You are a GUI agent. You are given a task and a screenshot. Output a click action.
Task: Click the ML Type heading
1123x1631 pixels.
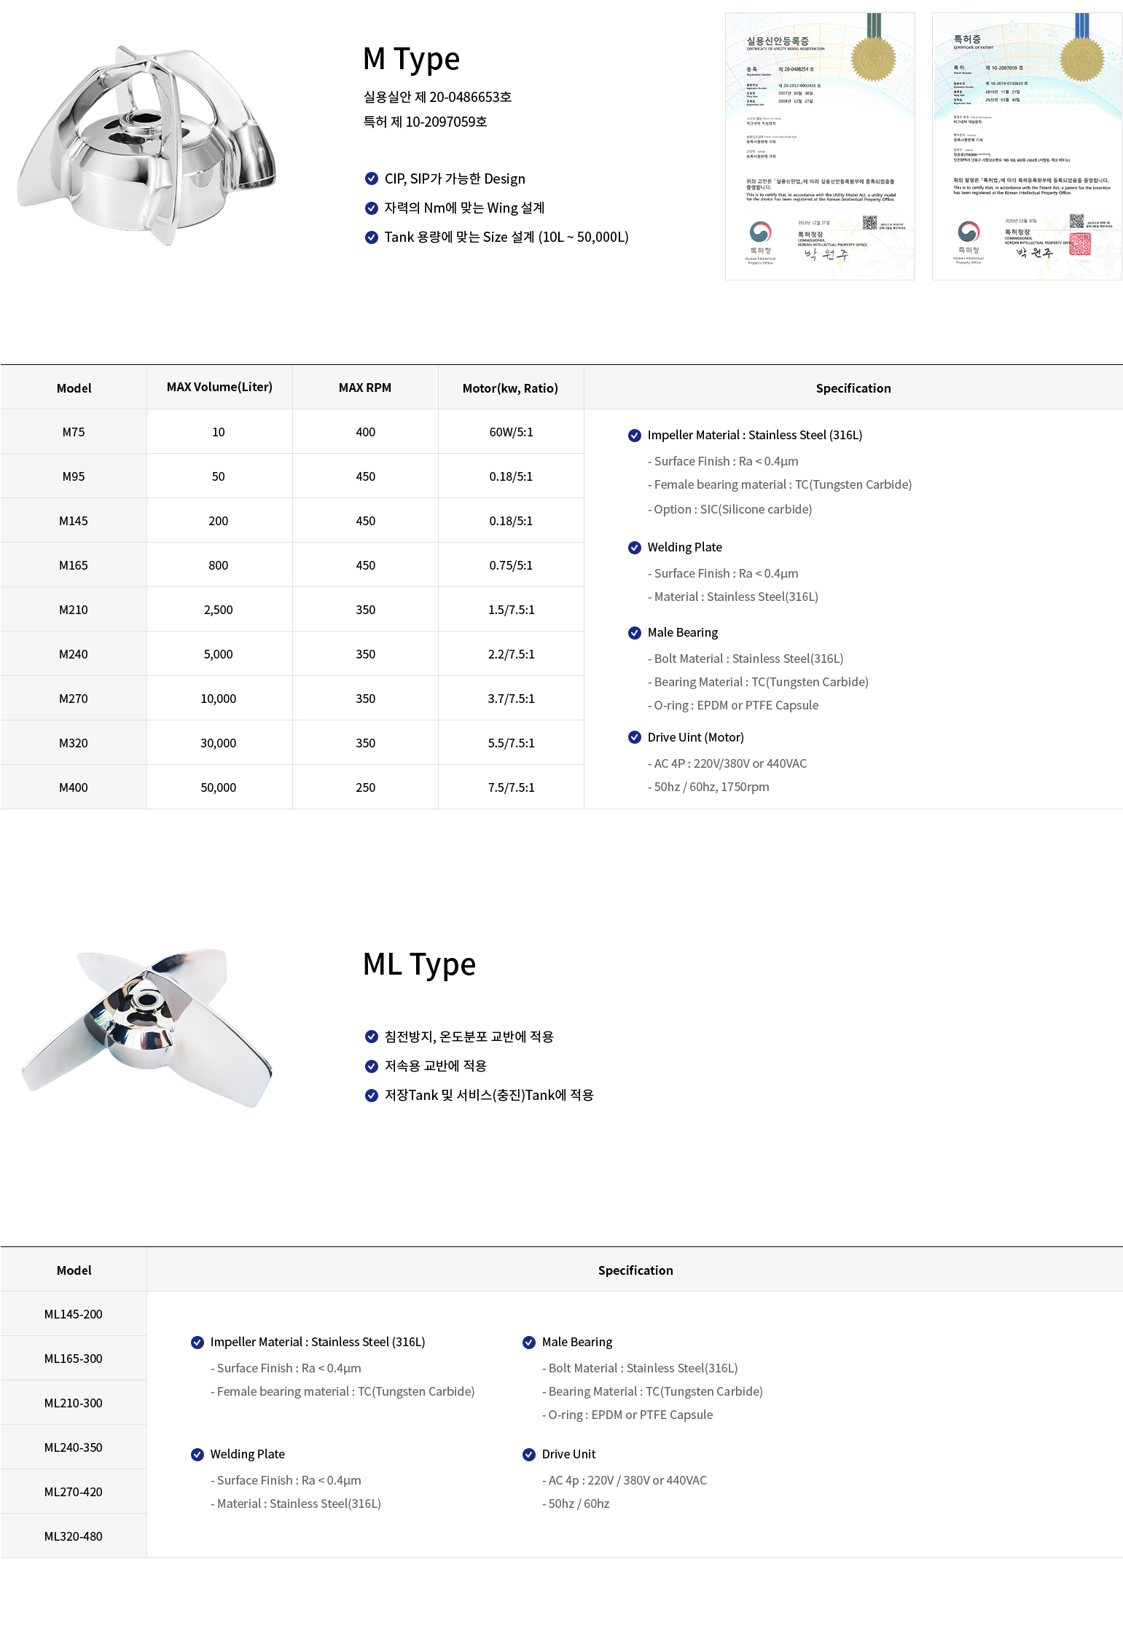419,964
